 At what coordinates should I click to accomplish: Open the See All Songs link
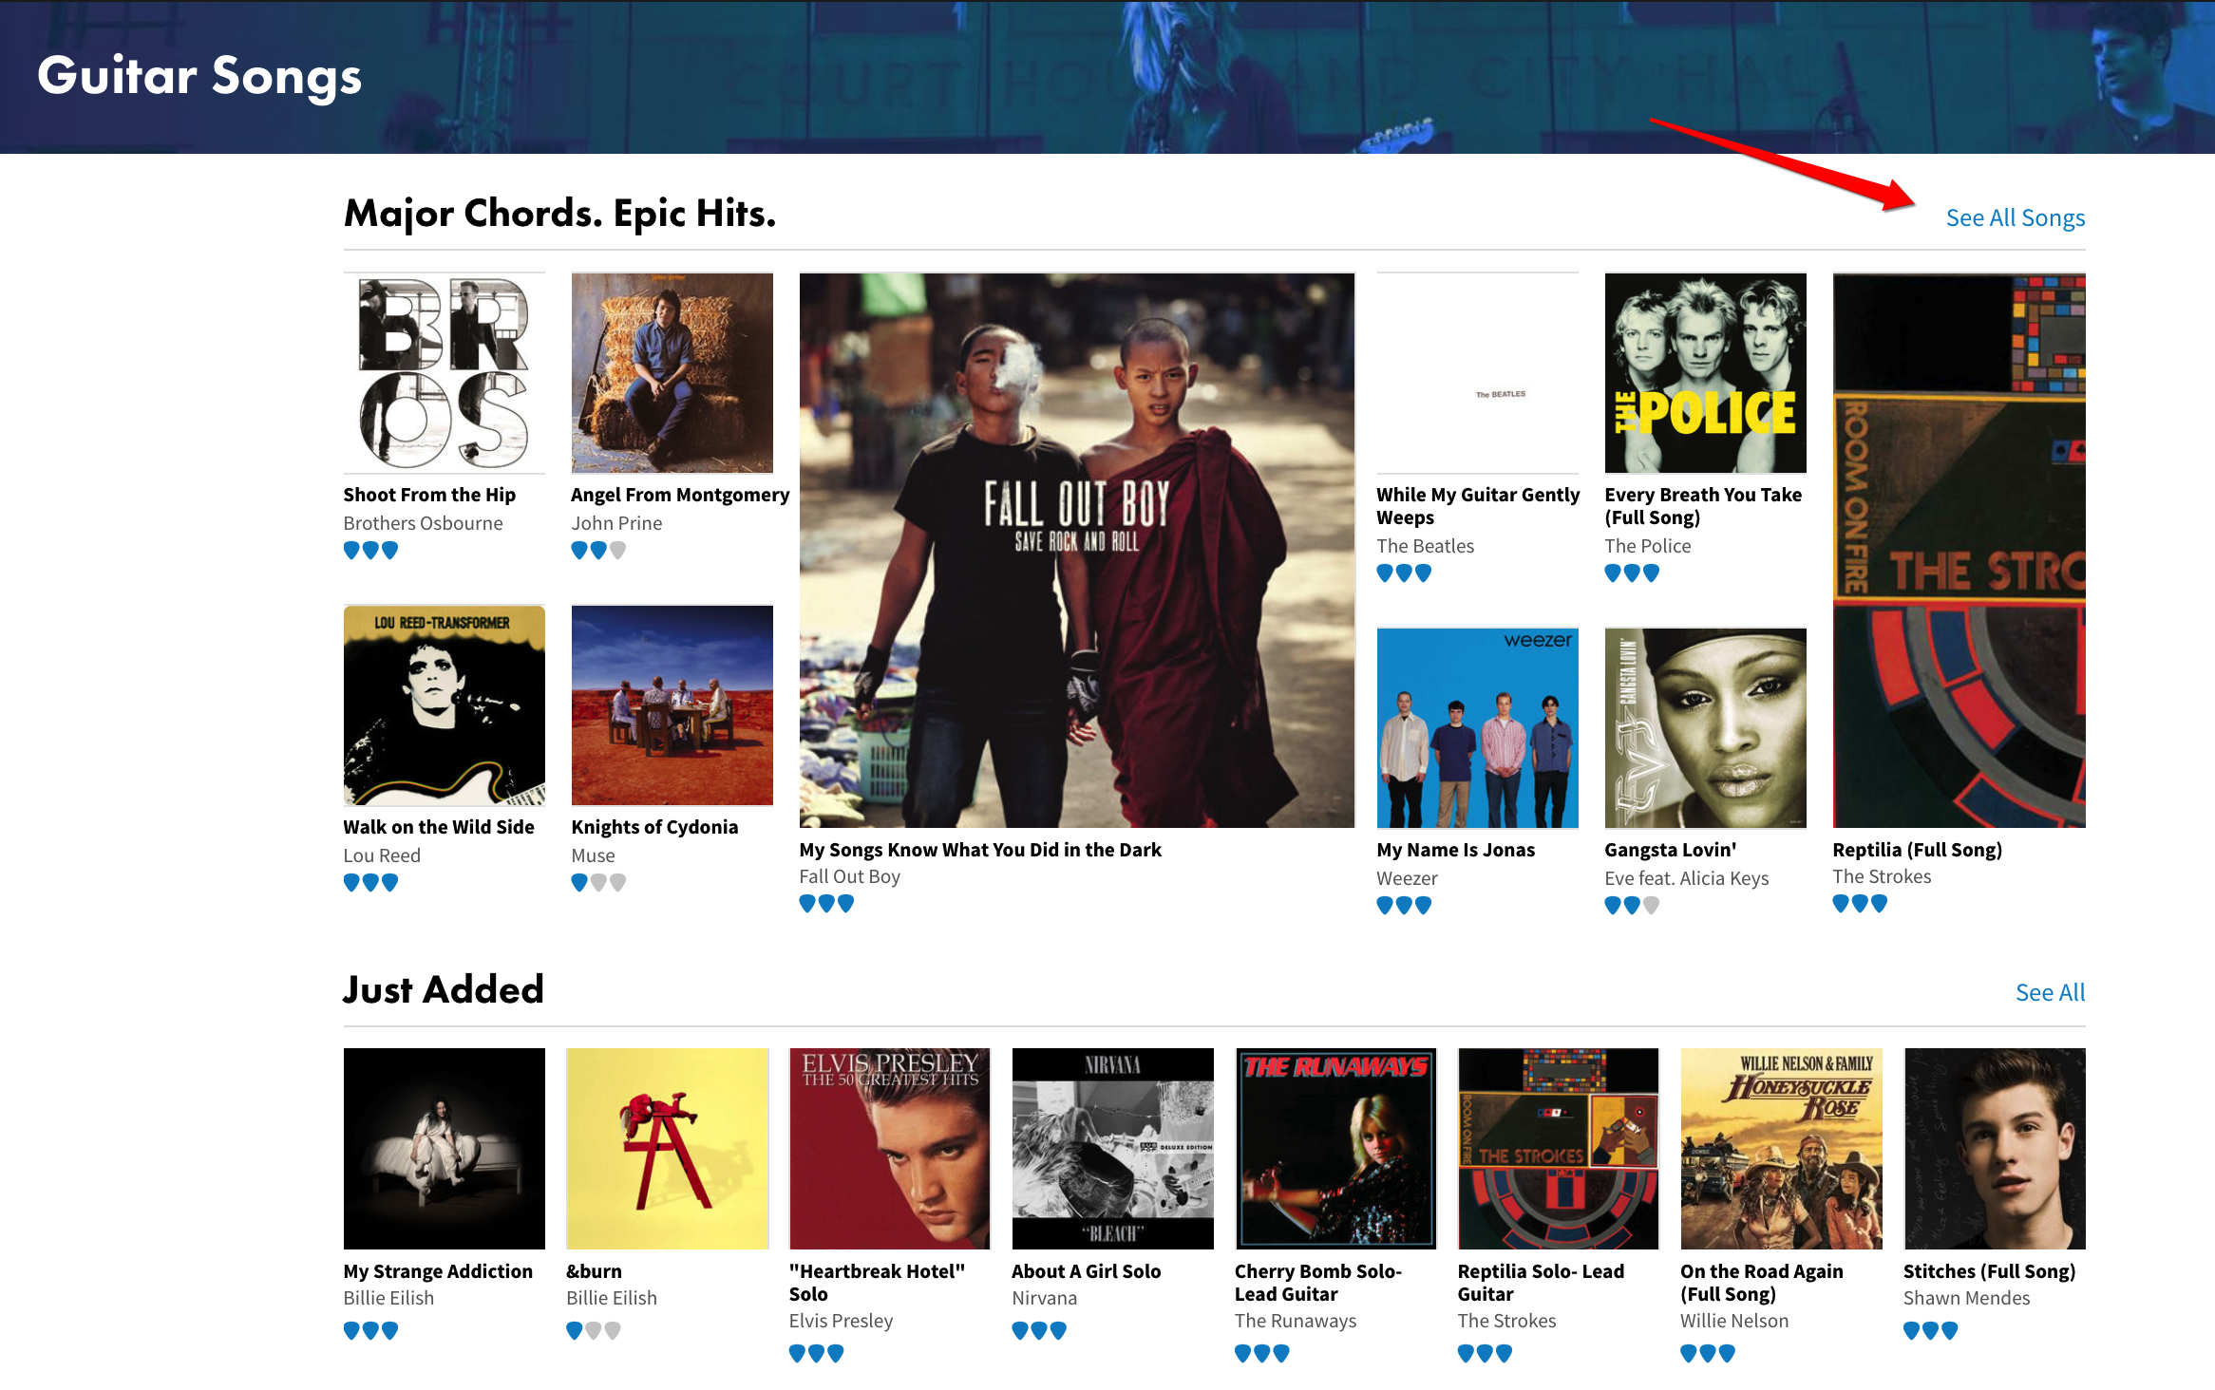(x=2015, y=218)
